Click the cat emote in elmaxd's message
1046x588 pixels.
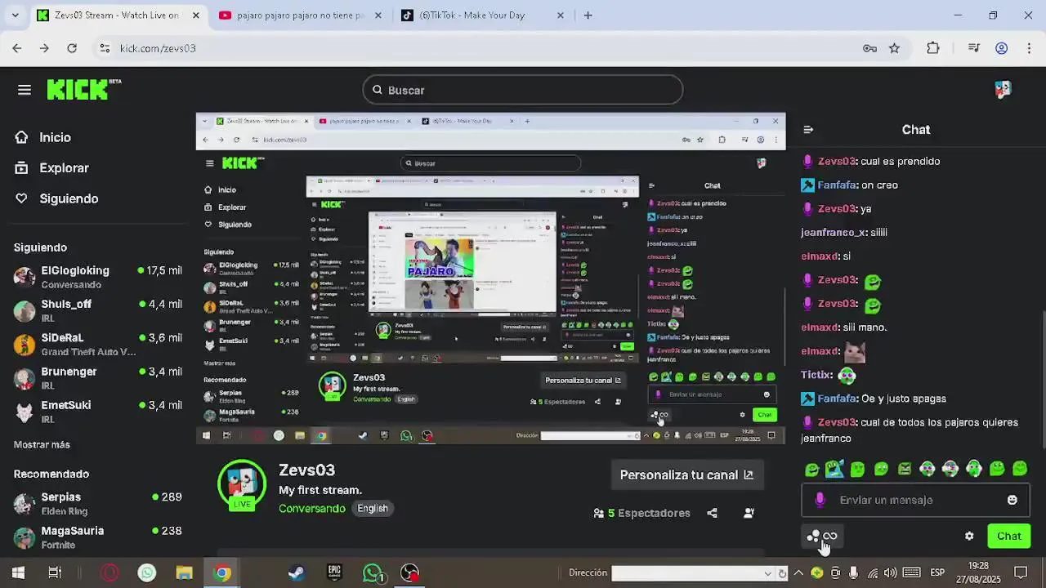coord(855,351)
